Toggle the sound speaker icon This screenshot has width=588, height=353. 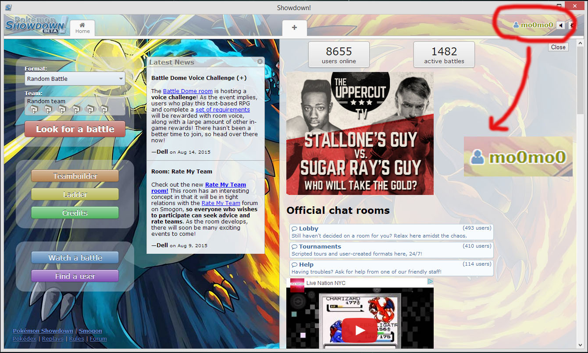pos(561,25)
